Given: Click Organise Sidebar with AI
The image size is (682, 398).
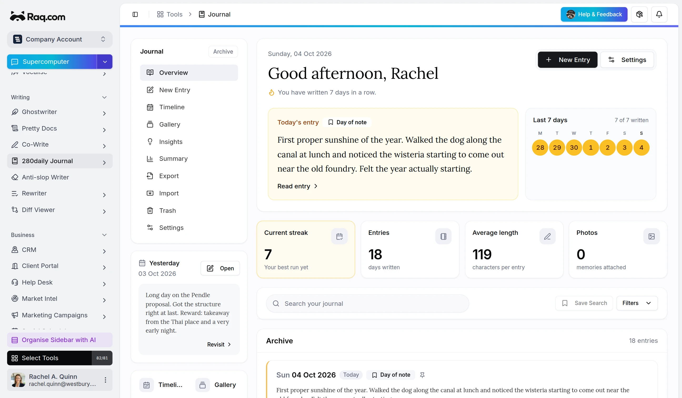Looking at the screenshot, I should [59, 340].
